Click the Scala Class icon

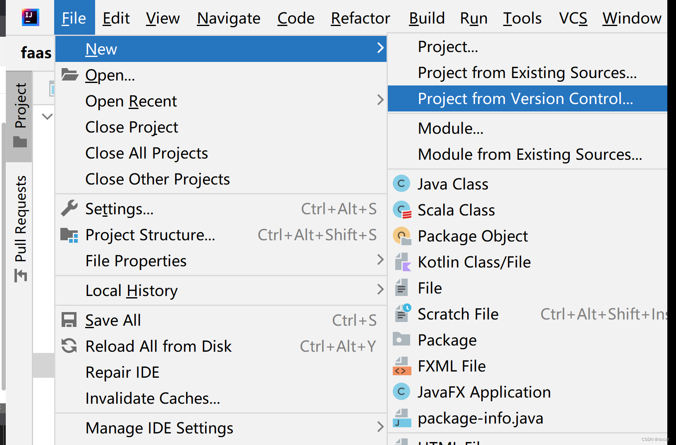(x=402, y=210)
